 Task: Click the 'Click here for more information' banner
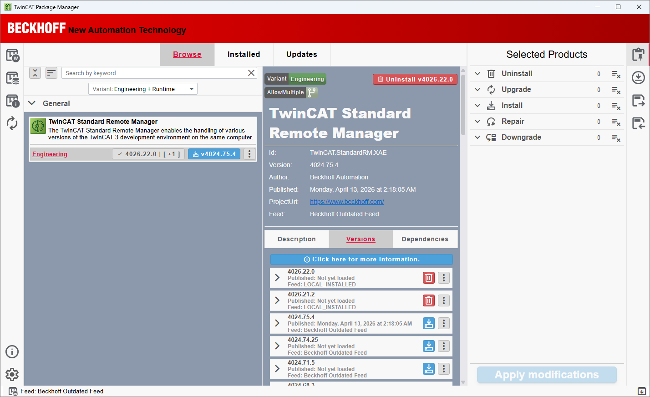(x=361, y=259)
